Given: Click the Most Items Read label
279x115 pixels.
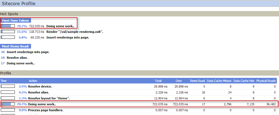Looking at the screenshot, I should tap(15, 46).
